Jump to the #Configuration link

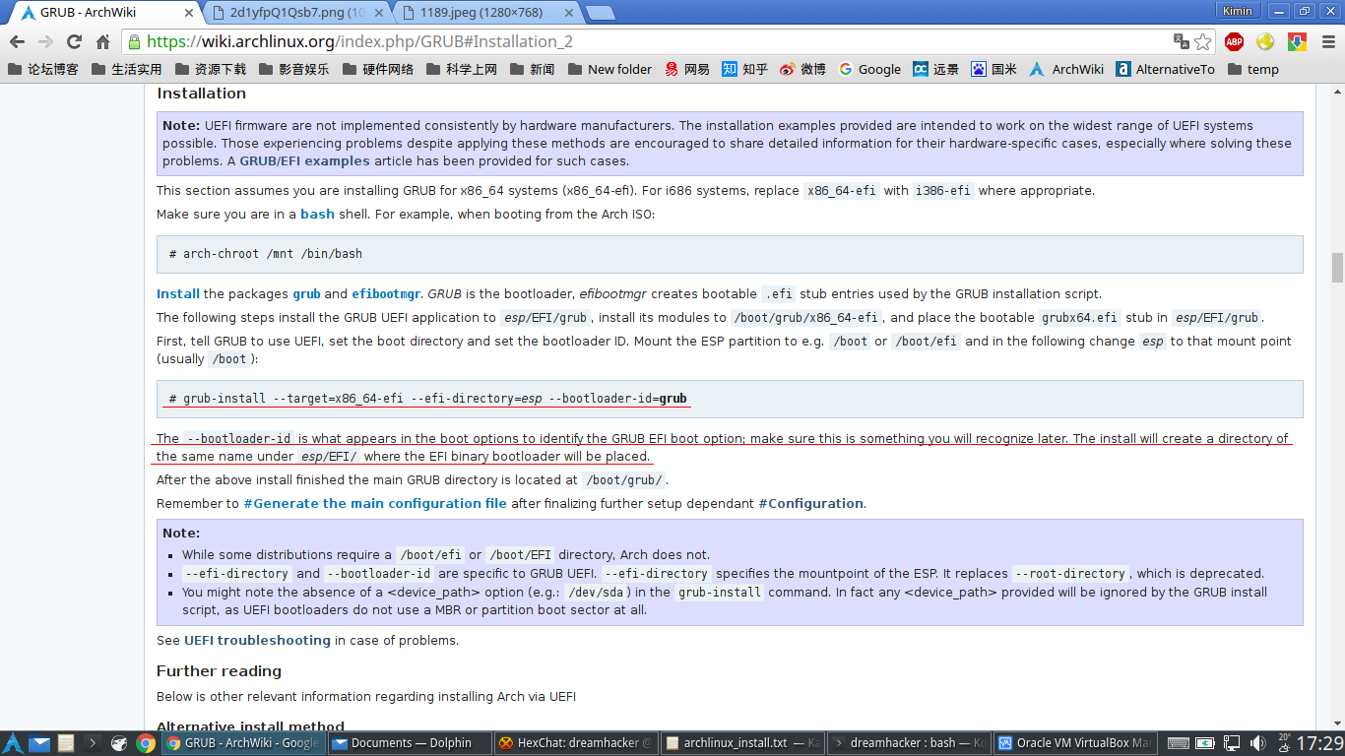click(x=811, y=503)
